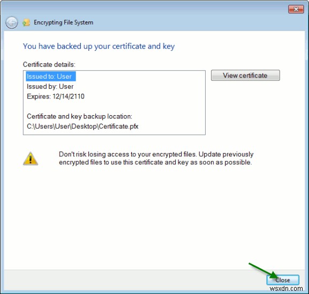Open the View certificate dialog

(245, 76)
